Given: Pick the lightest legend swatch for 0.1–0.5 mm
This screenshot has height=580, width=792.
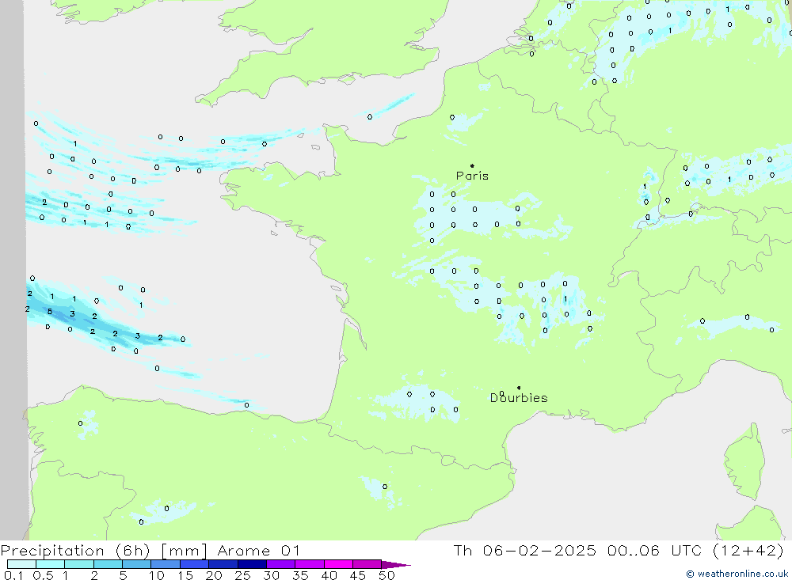Looking at the screenshot, I should [21, 564].
